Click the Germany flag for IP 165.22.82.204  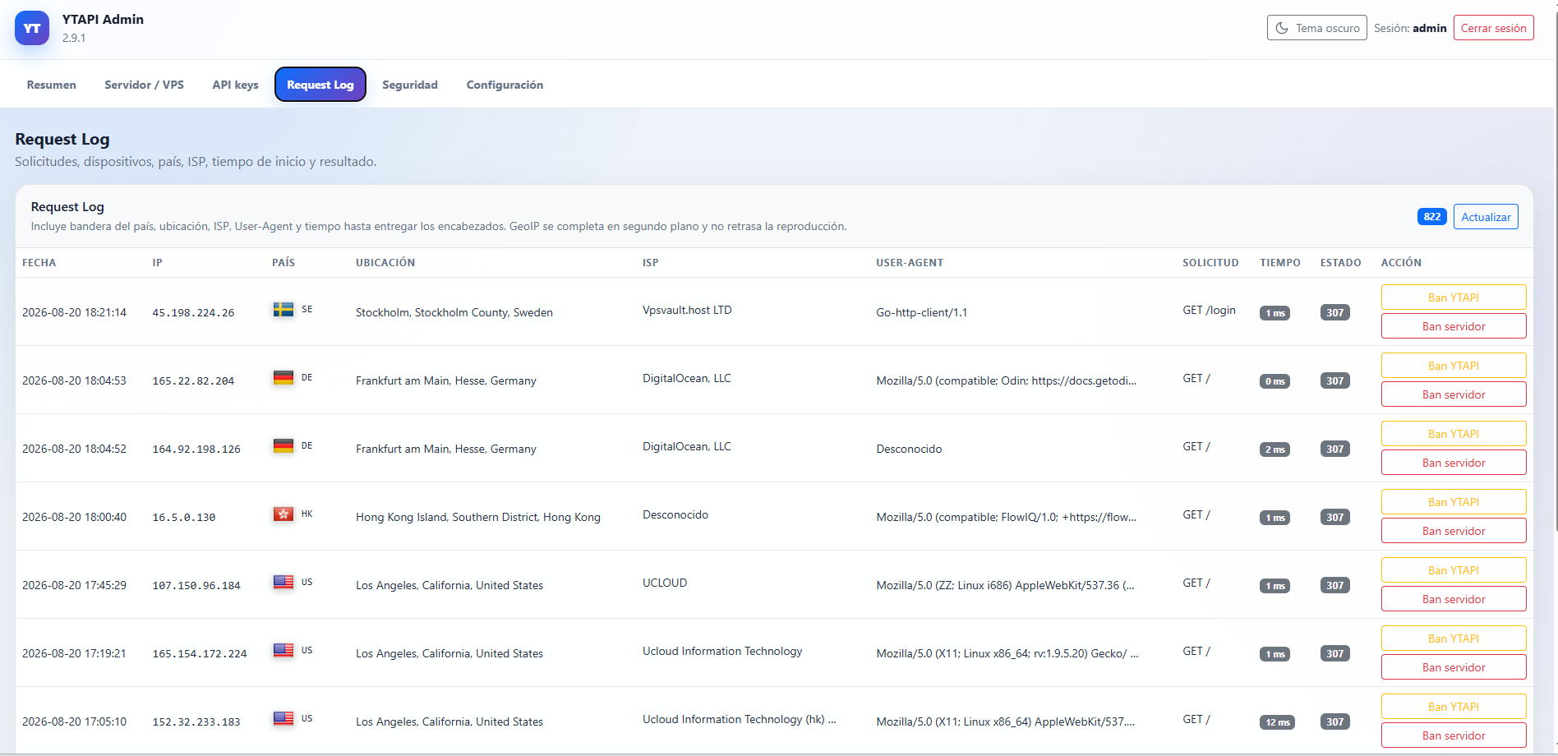pos(283,378)
